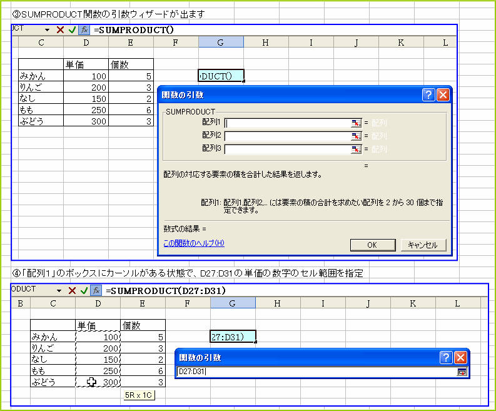
Task: Select upper table cell with value 250
Action: (86, 109)
